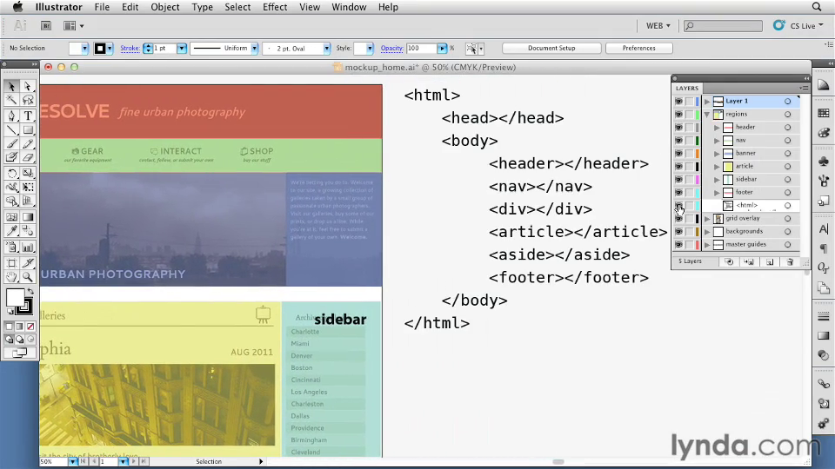Expand the Layer 1 disclosure triangle

(x=707, y=101)
